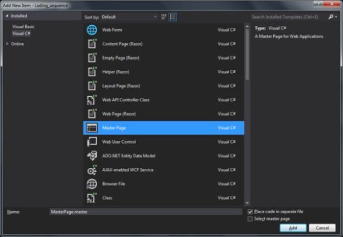Select Web API Controller Class text
Screen dimensions: 343x237
click(126, 100)
